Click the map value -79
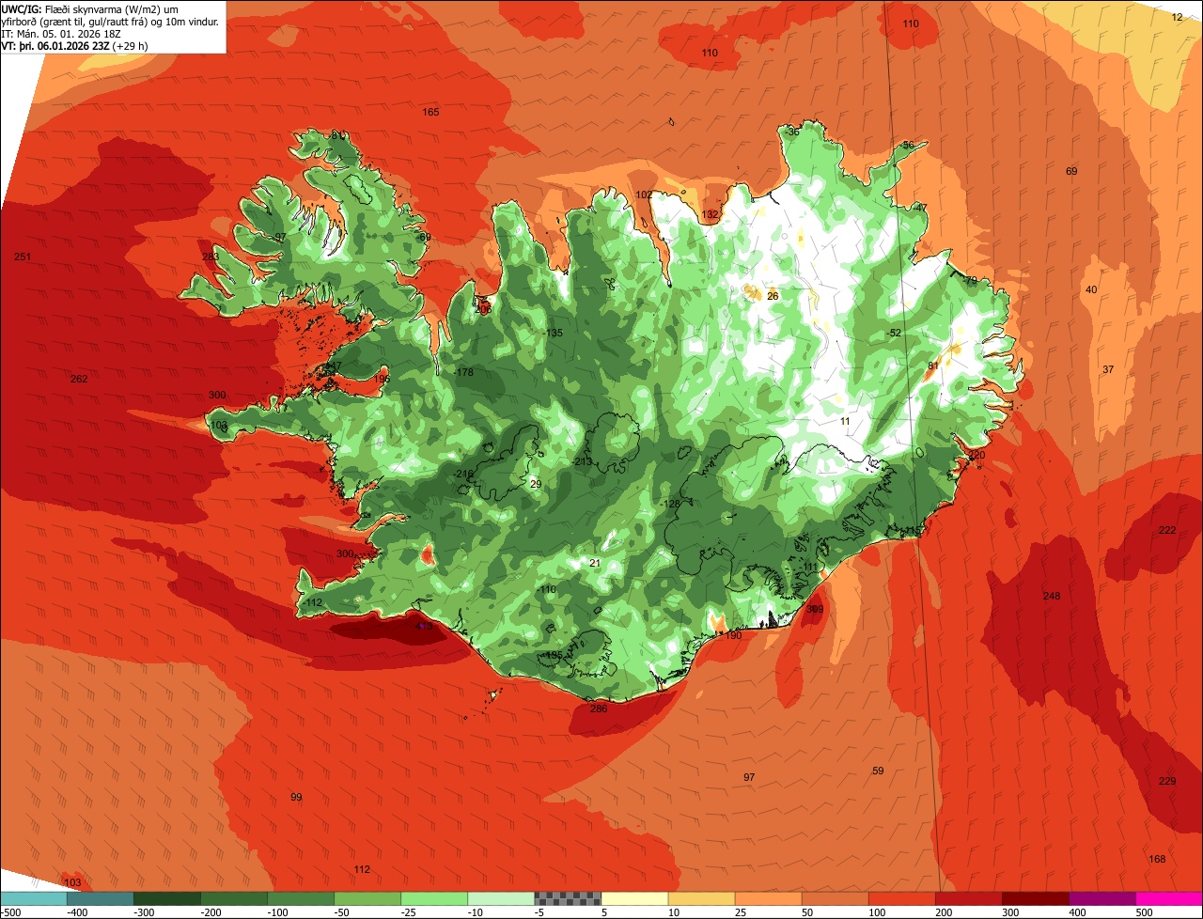 970,281
